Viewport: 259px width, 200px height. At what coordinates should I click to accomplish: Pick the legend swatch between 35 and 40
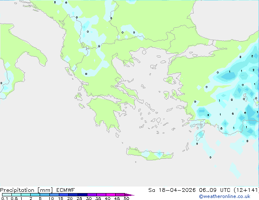(x=101, y=195)
